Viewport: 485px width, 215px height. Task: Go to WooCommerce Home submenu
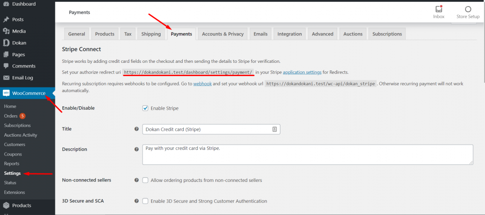(10, 106)
